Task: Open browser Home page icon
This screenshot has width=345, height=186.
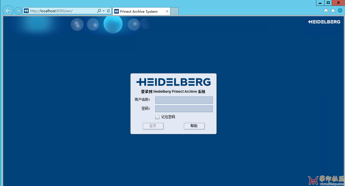Action: coord(326,11)
